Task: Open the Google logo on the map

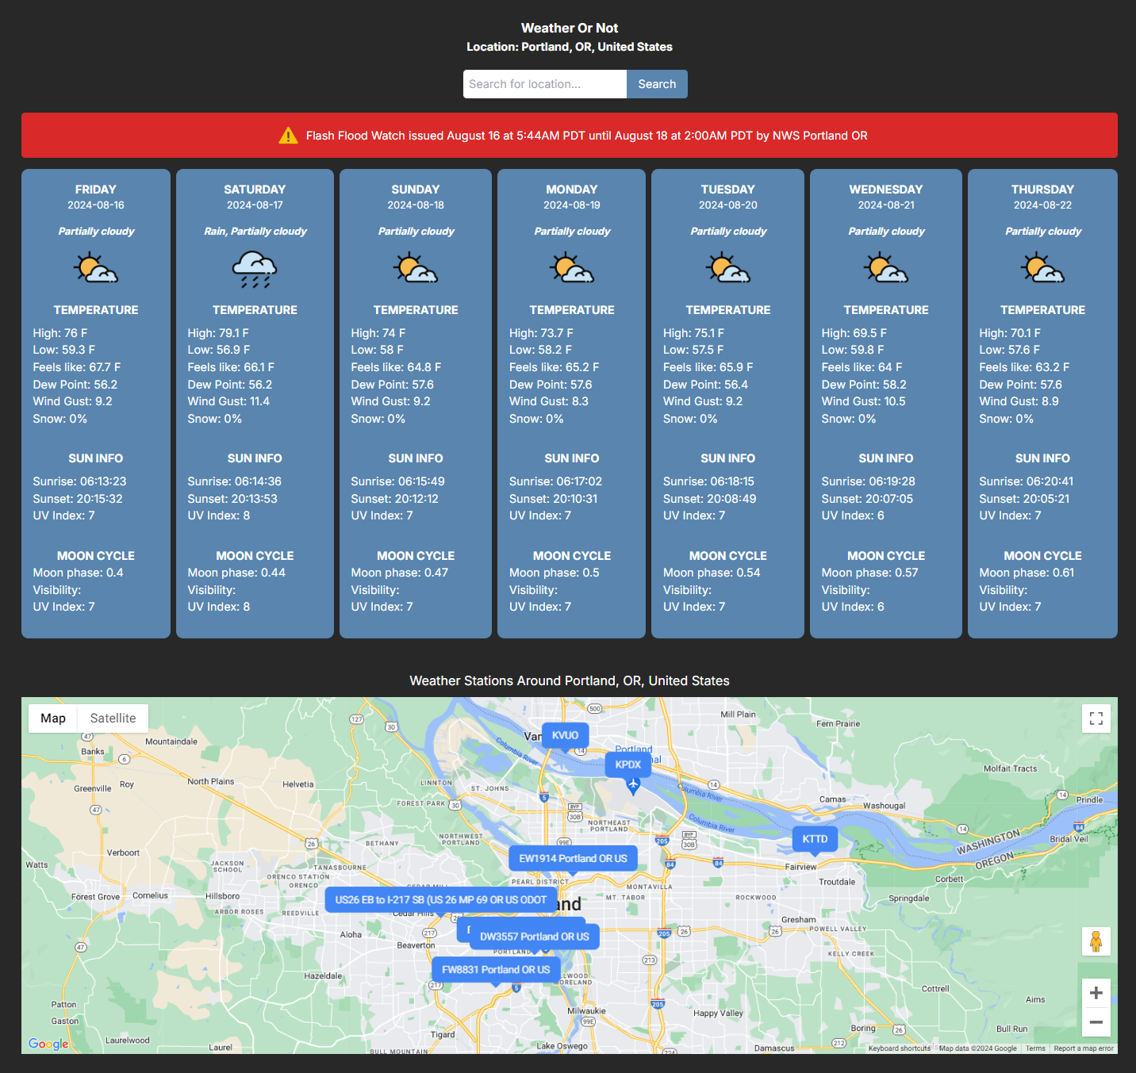Action: pos(48,1044)
